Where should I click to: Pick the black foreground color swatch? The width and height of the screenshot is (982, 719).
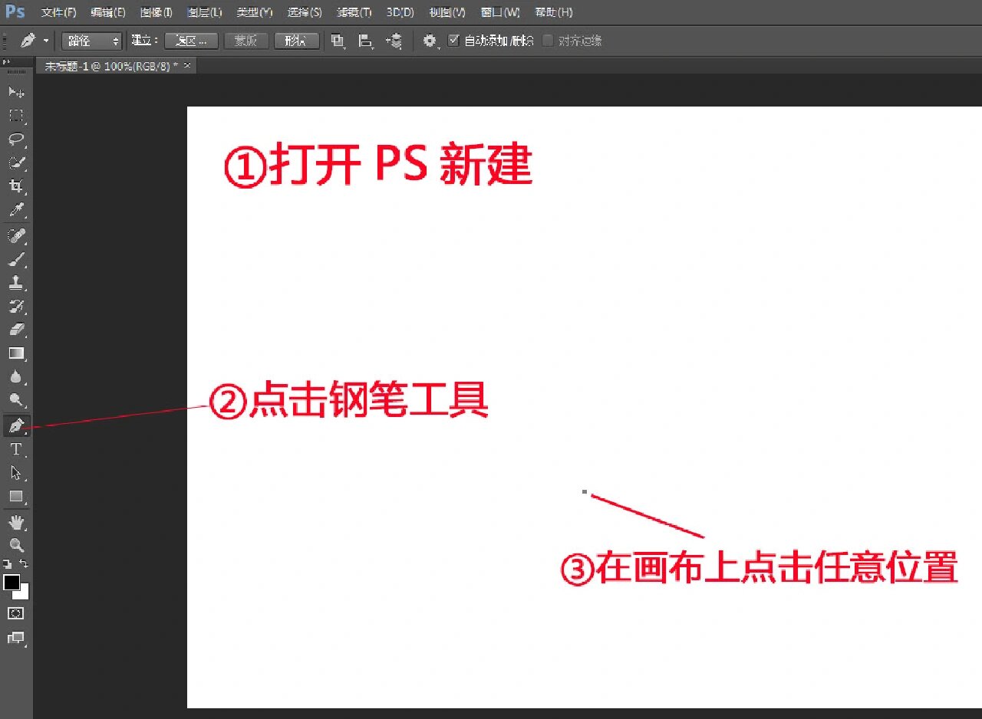pos(12,582)
